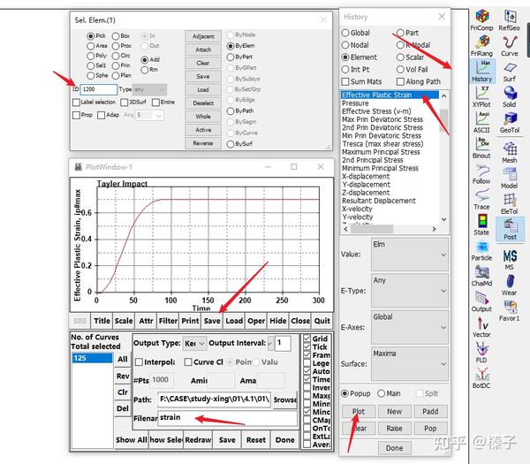Select the Curve tool icon
Image resolution: width=530 pixels, height=464 pixels.
click(x=510, y=46)
